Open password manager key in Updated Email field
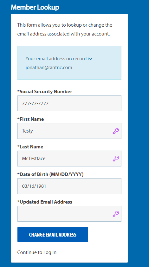The height and width of the screenshot is (267, 149). pos(116,214)
